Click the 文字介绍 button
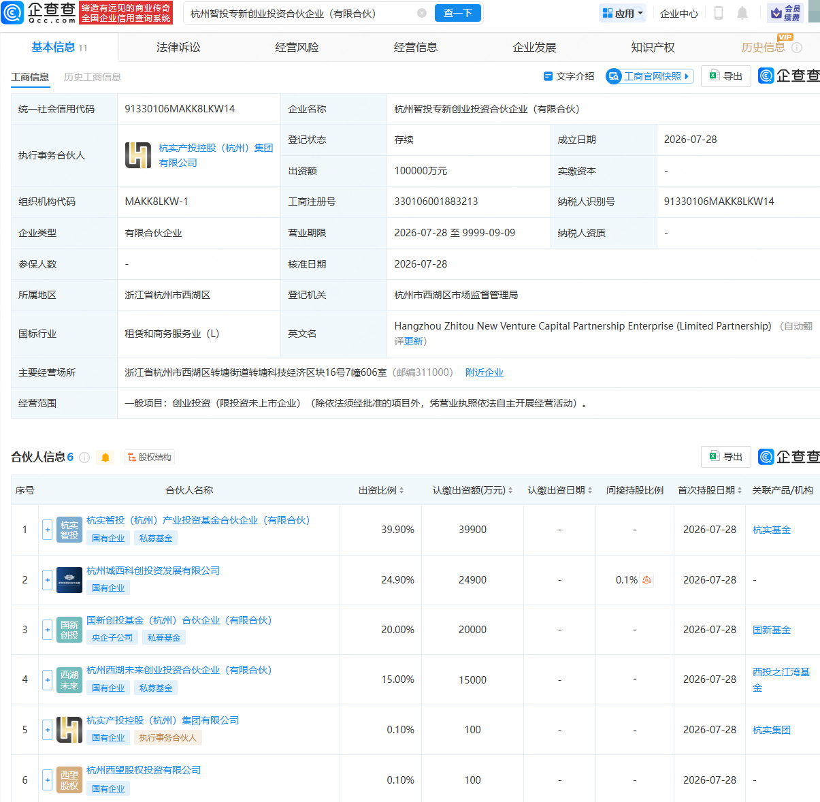 pyautogui.click(x=569, y=76)
